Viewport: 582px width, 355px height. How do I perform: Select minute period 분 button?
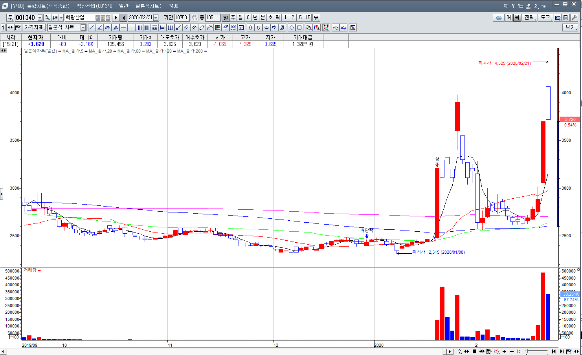[x=263, y=18]
